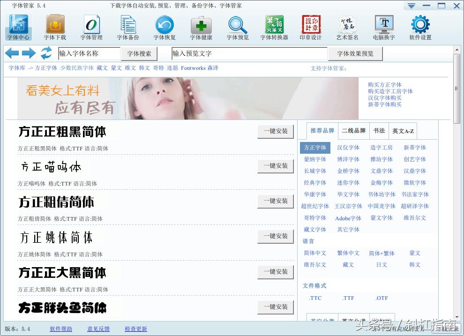This screenshot has width=464, height=336.
Task: Run the 字体健康 checker
Action: pyautogui.click(x=200, y=26)
